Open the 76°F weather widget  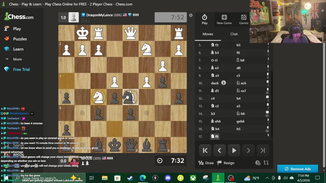point(252,178)
